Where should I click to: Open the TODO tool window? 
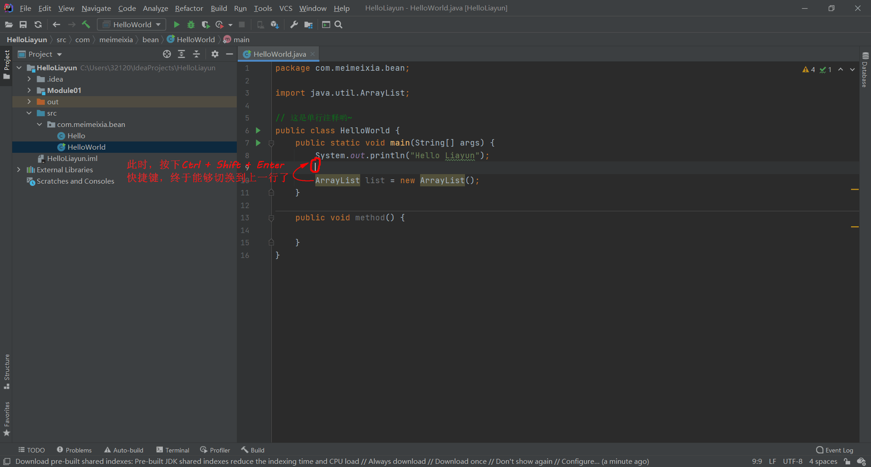31,450
